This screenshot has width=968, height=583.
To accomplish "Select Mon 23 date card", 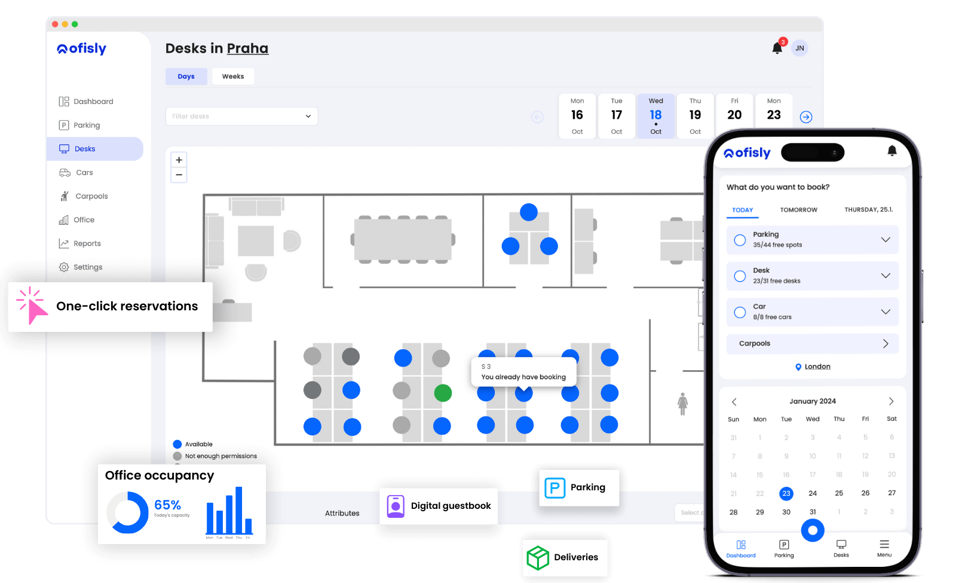I will (774, 116).
